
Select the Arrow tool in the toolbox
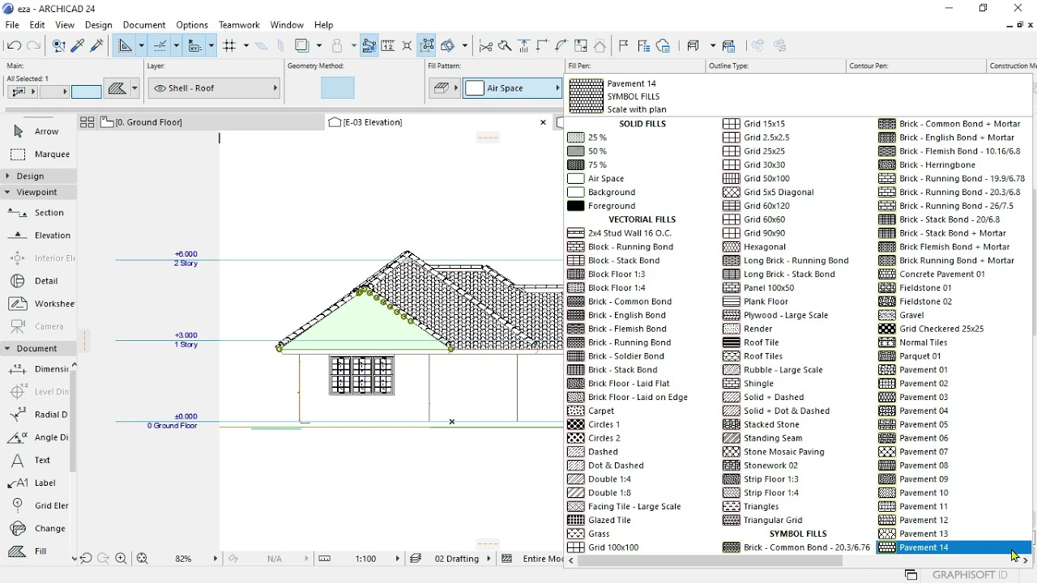click(38, 131)
